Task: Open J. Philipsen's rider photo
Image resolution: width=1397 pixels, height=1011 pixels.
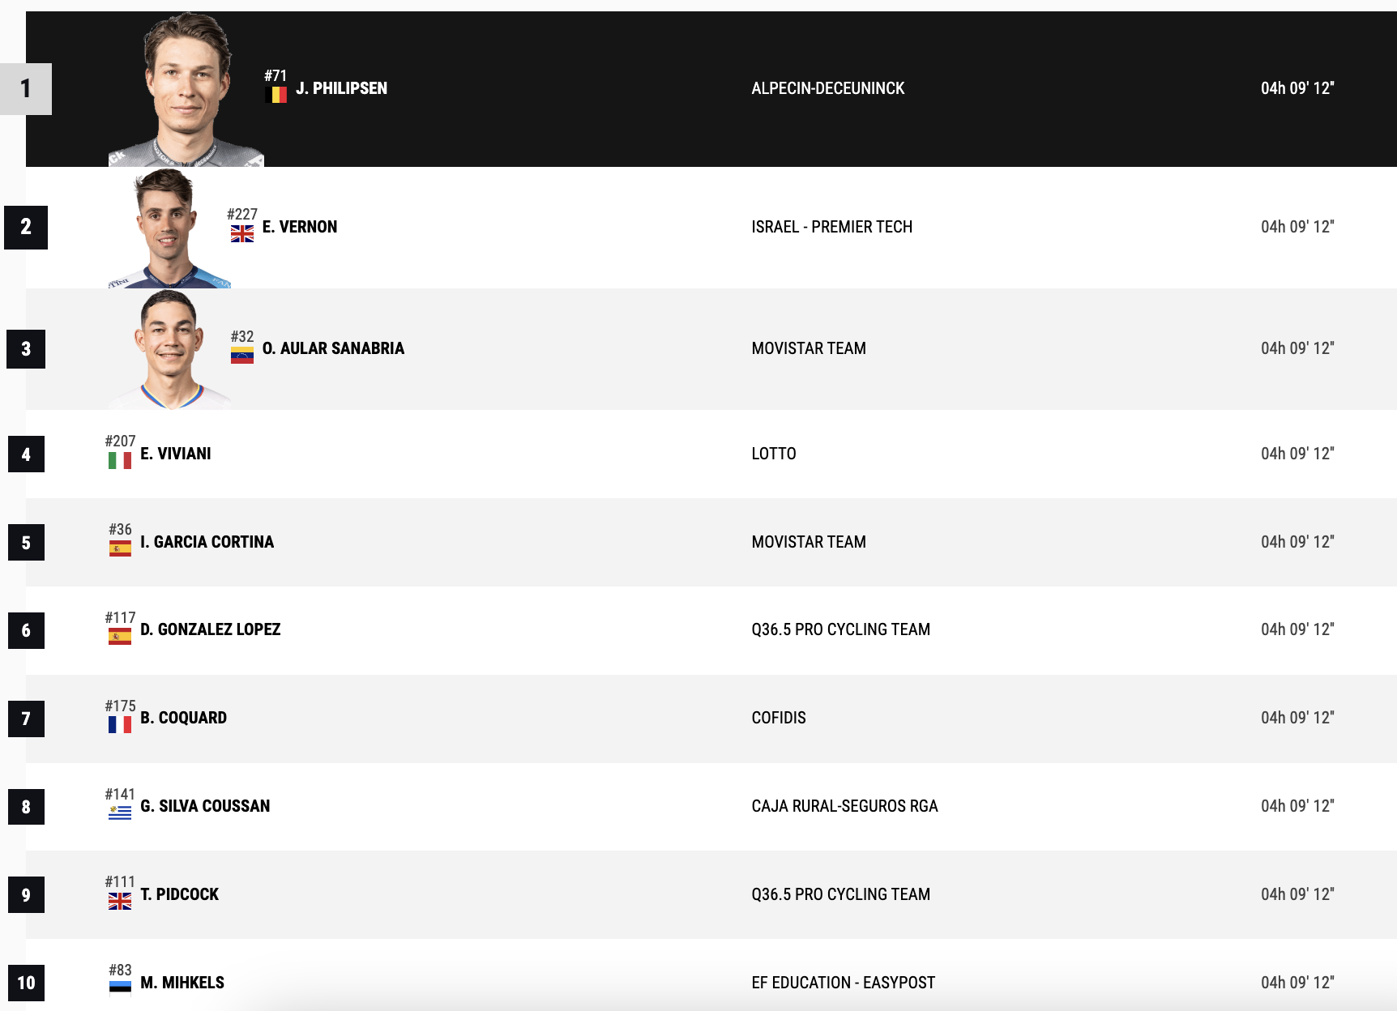Action: tap(186, 89)
